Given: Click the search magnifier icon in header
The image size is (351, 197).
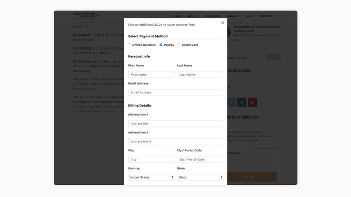Looking at the screenshot, I should 280,16.
